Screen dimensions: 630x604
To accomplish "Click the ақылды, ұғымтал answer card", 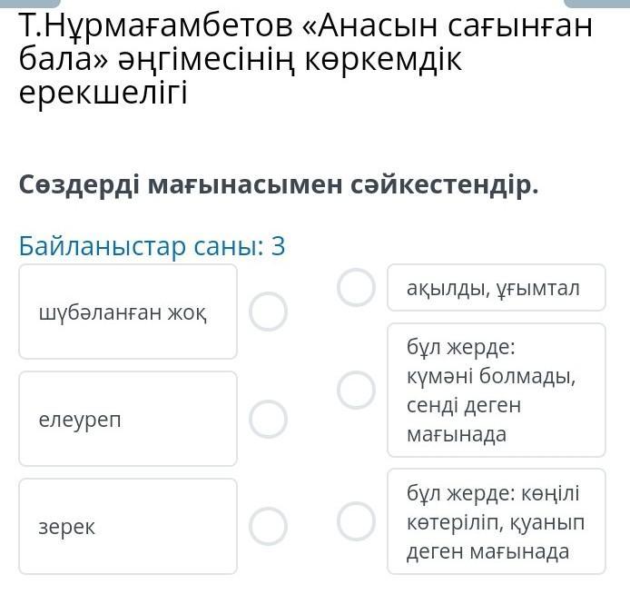I will click(497, 288).
